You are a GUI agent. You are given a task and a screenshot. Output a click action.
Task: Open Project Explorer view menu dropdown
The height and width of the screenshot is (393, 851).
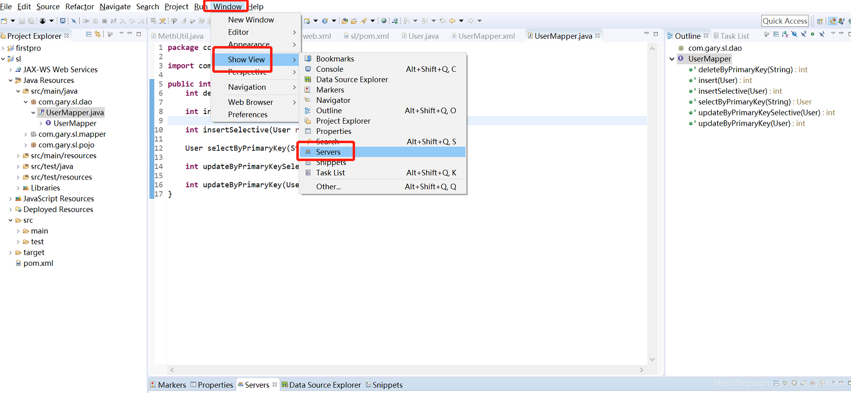121,33
